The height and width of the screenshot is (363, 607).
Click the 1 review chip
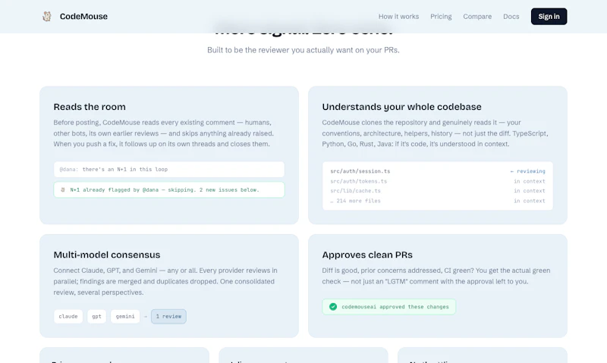point(168,316)
